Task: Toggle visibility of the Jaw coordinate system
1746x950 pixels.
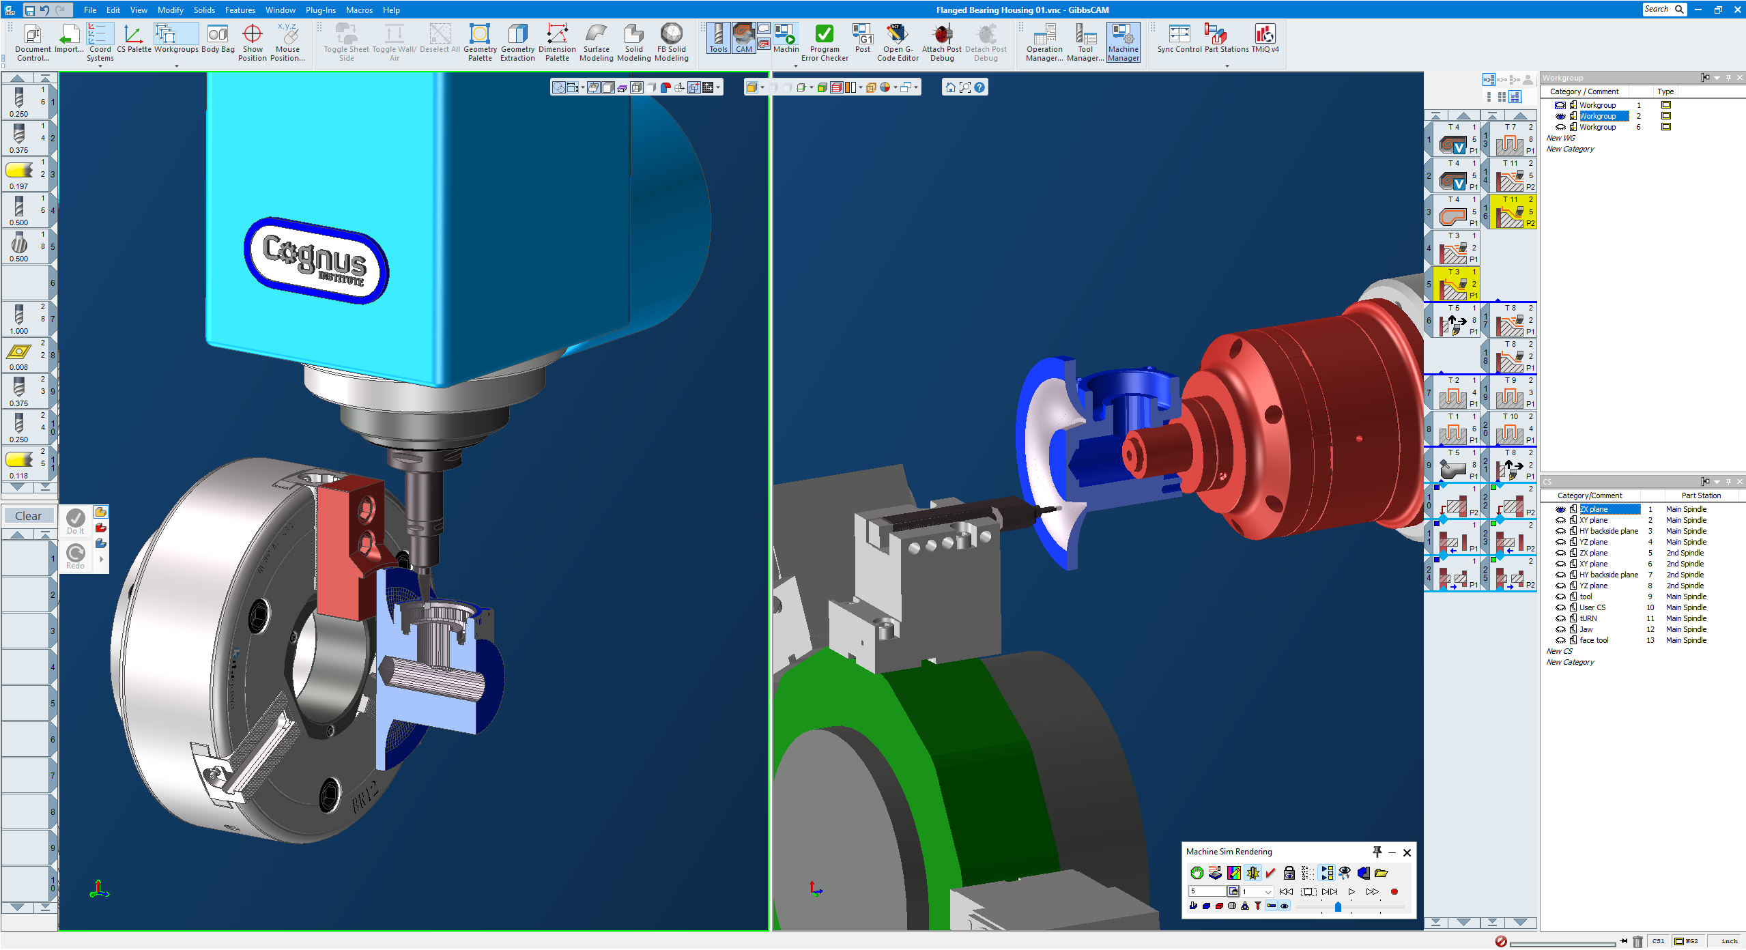Action: click(1560, 629)
